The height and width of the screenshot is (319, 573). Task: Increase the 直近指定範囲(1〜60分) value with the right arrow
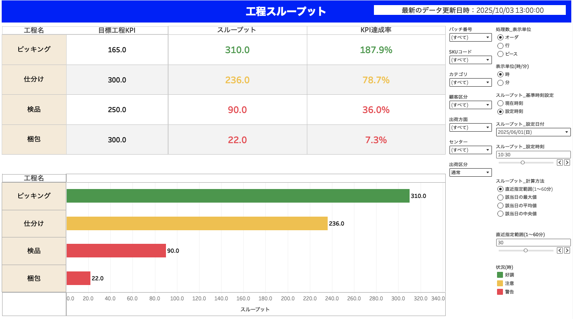point(567,250)
